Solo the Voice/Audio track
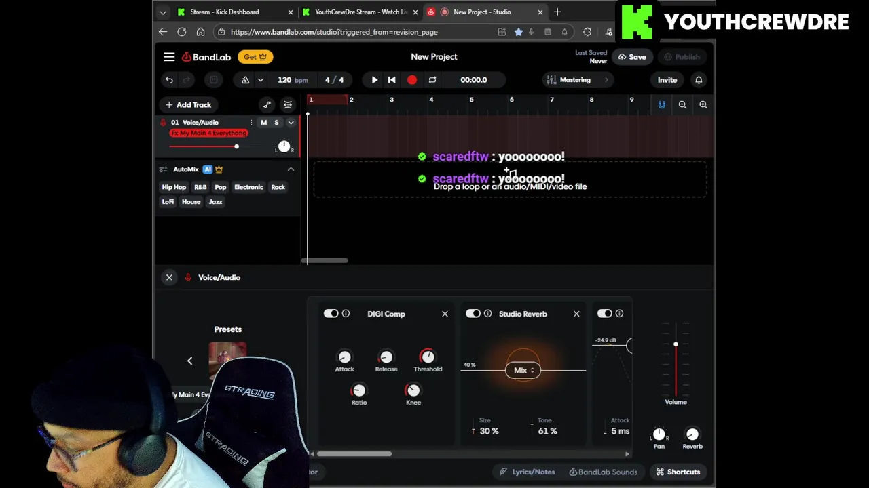Viewport: 869px width, 488px height. [276, 123]
